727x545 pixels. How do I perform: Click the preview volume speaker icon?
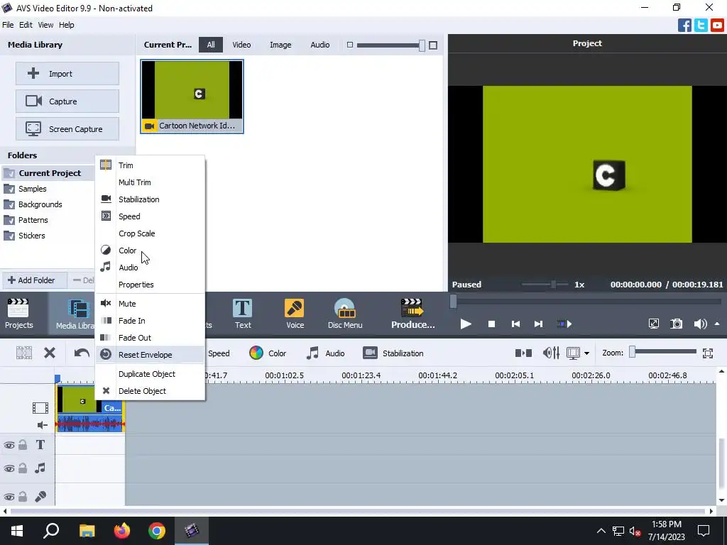(x=700, y=324)
